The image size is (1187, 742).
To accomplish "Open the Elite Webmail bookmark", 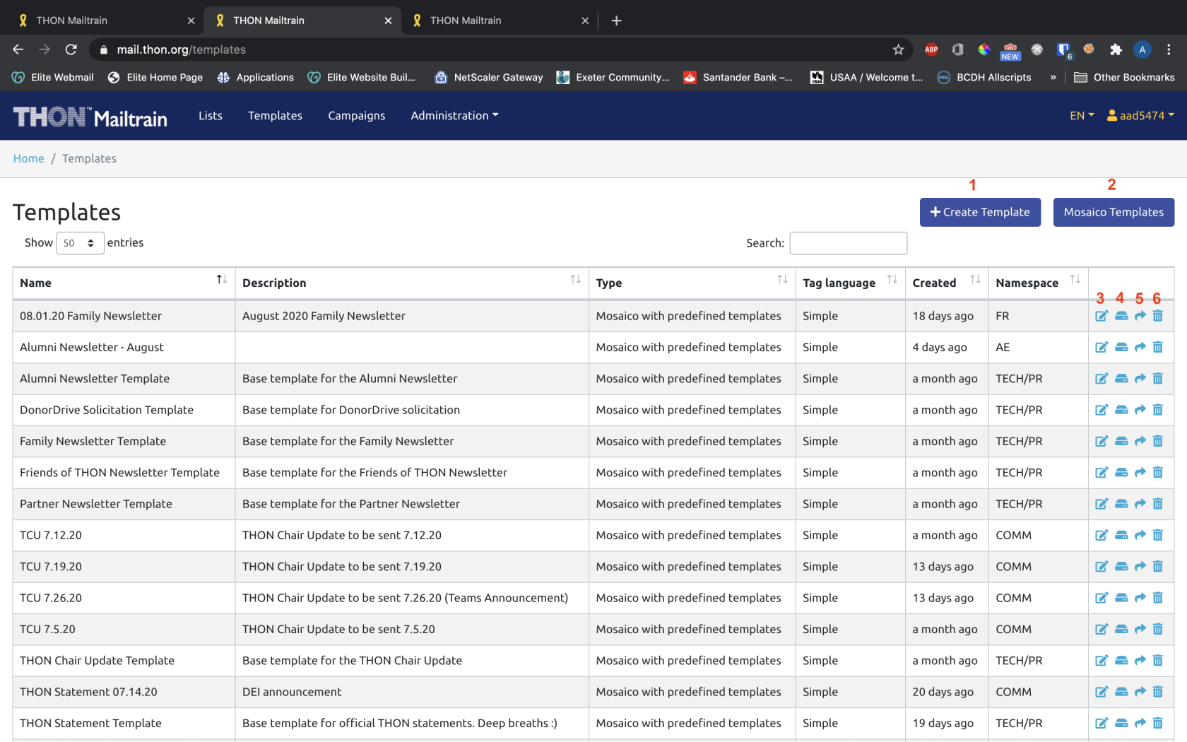I will (x=53, y=77).
